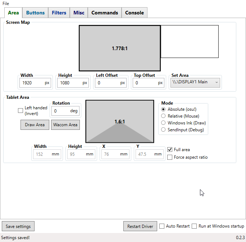
Task: Open the File menu
Action: click(x=6, y=4)
